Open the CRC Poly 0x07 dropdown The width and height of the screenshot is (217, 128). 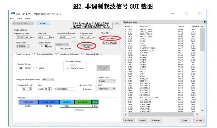pos(107,89)
